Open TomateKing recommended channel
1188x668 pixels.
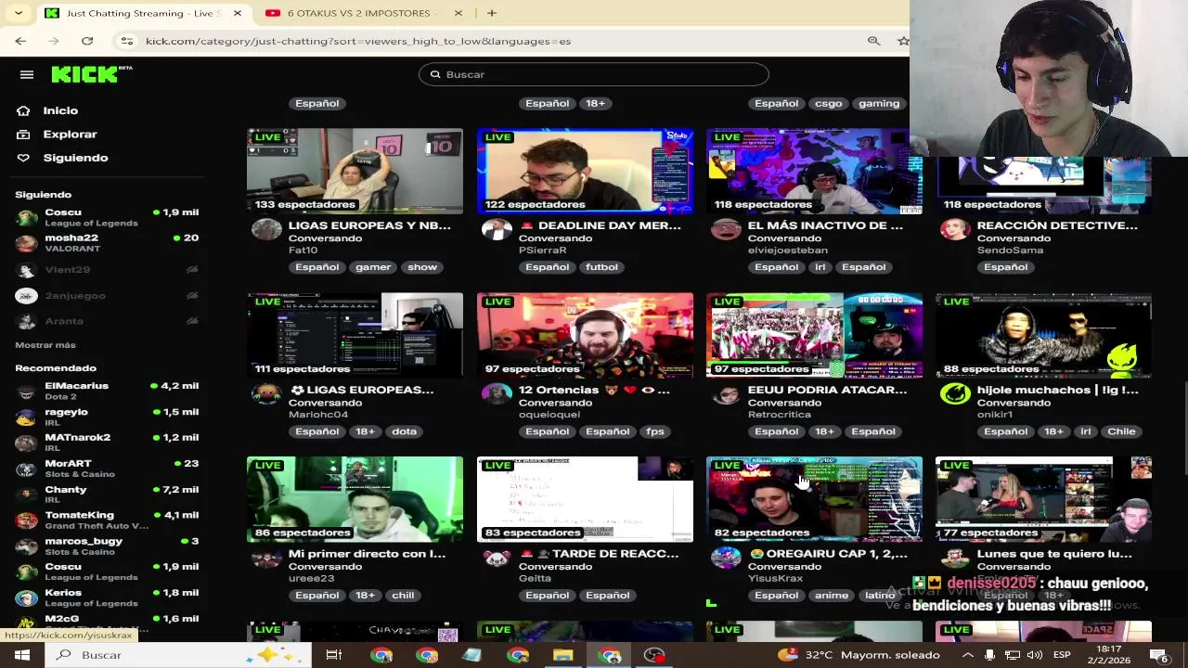point(107,520)
